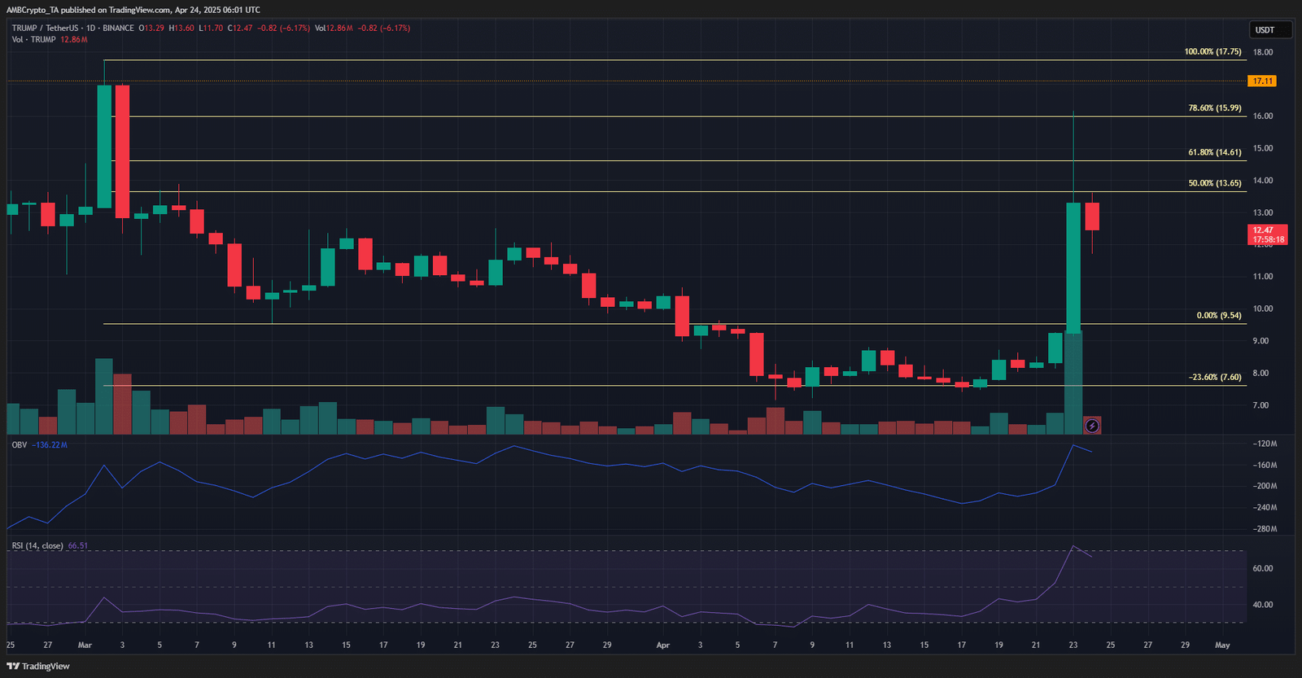Image resolution: width=1302 pixels, height=678 pixels.
Task: Select the 50.00% (13.65) Fibonacci label
Action: [x=1215, y=183]
